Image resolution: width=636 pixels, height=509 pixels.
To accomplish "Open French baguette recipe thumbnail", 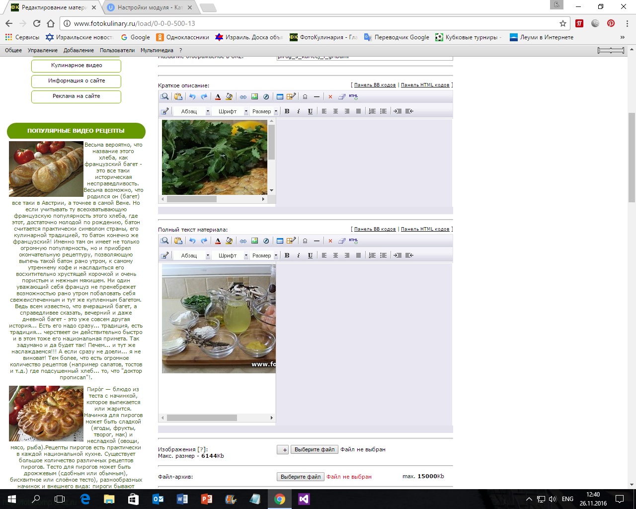I will (46, 169).
